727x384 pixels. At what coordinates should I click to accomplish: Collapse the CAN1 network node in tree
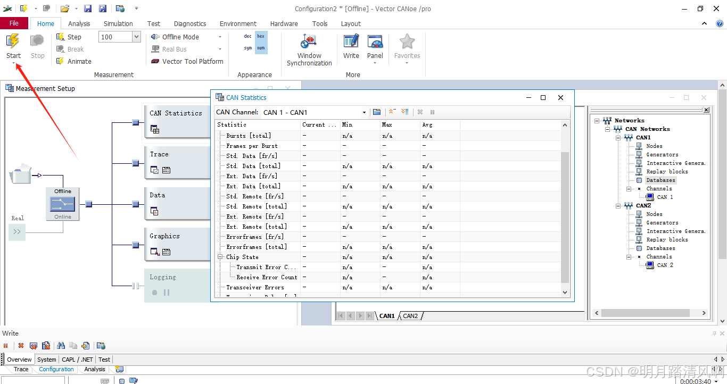point(618,137)
